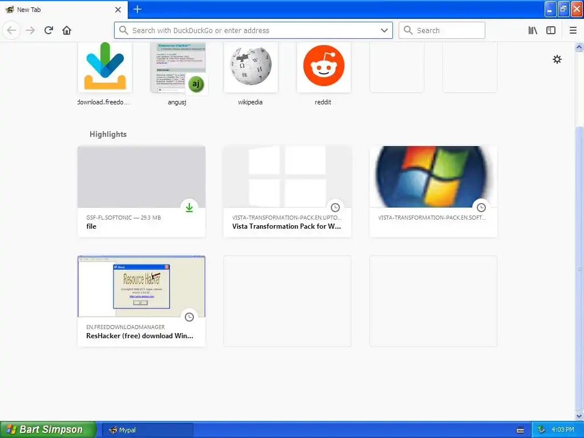Click the angusj label text
This screenshot has height=438, width=584.
pos(177,102)
